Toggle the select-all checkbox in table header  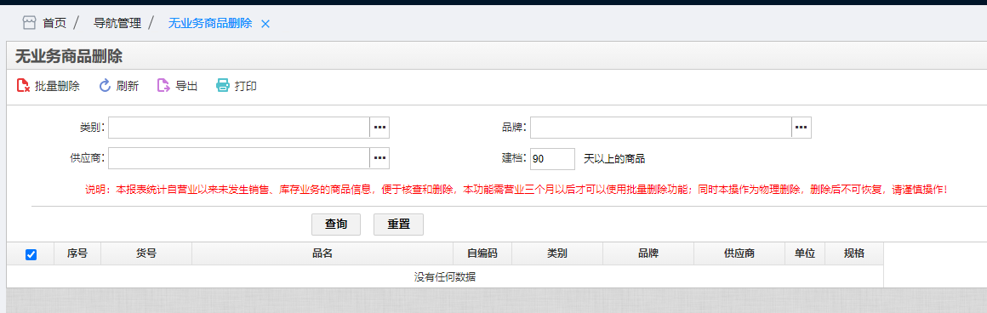click(31, 254)
